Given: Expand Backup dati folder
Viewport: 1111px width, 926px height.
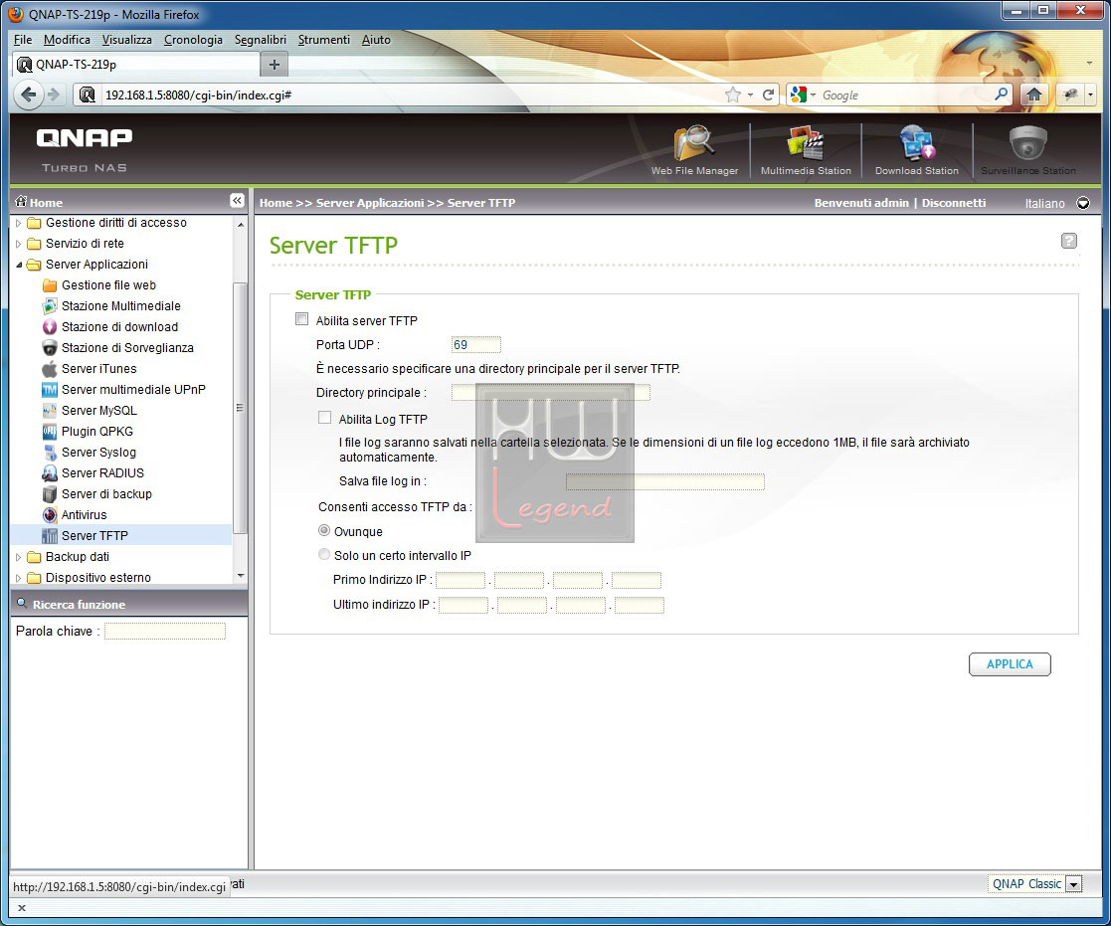Looking at the screenshot, I should pyautogui.click(x=19, y=558).
